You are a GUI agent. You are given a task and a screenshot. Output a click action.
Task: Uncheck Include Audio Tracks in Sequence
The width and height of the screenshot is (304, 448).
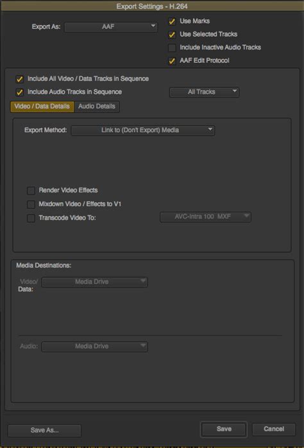[20, 92]
